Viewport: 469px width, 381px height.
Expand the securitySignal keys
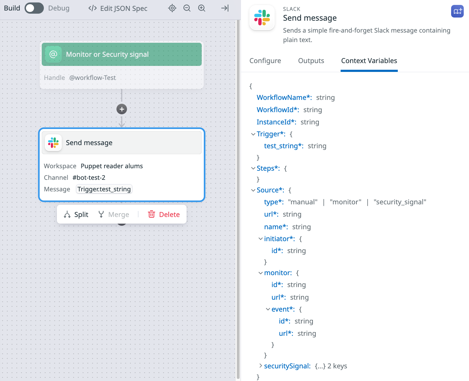pyautogui.click(x=261, y=366)
